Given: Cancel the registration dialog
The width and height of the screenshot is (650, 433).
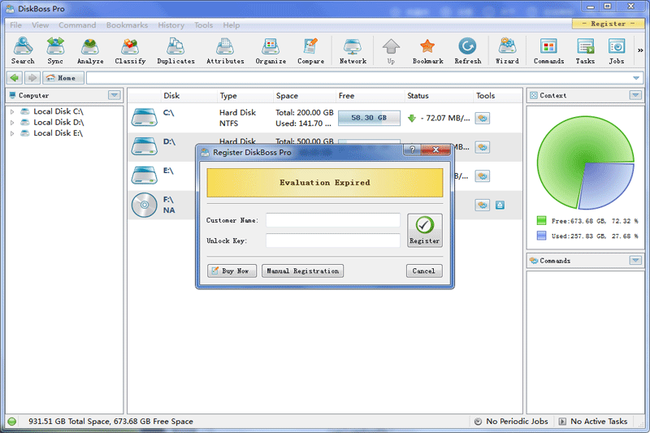Looking at the screenshot, I should point(424,271).
